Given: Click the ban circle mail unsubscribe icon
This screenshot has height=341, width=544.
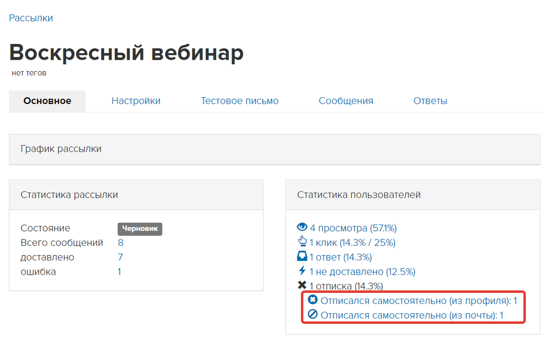Looking at the screenshot, I should point(313,314).
